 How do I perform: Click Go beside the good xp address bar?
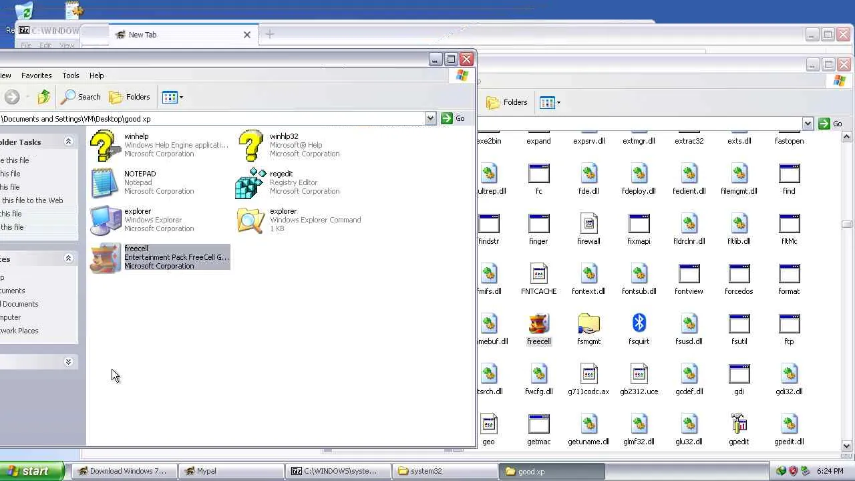pos(453,118)
